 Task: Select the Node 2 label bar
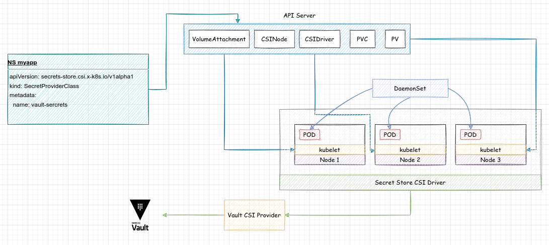tap(410, 159)
